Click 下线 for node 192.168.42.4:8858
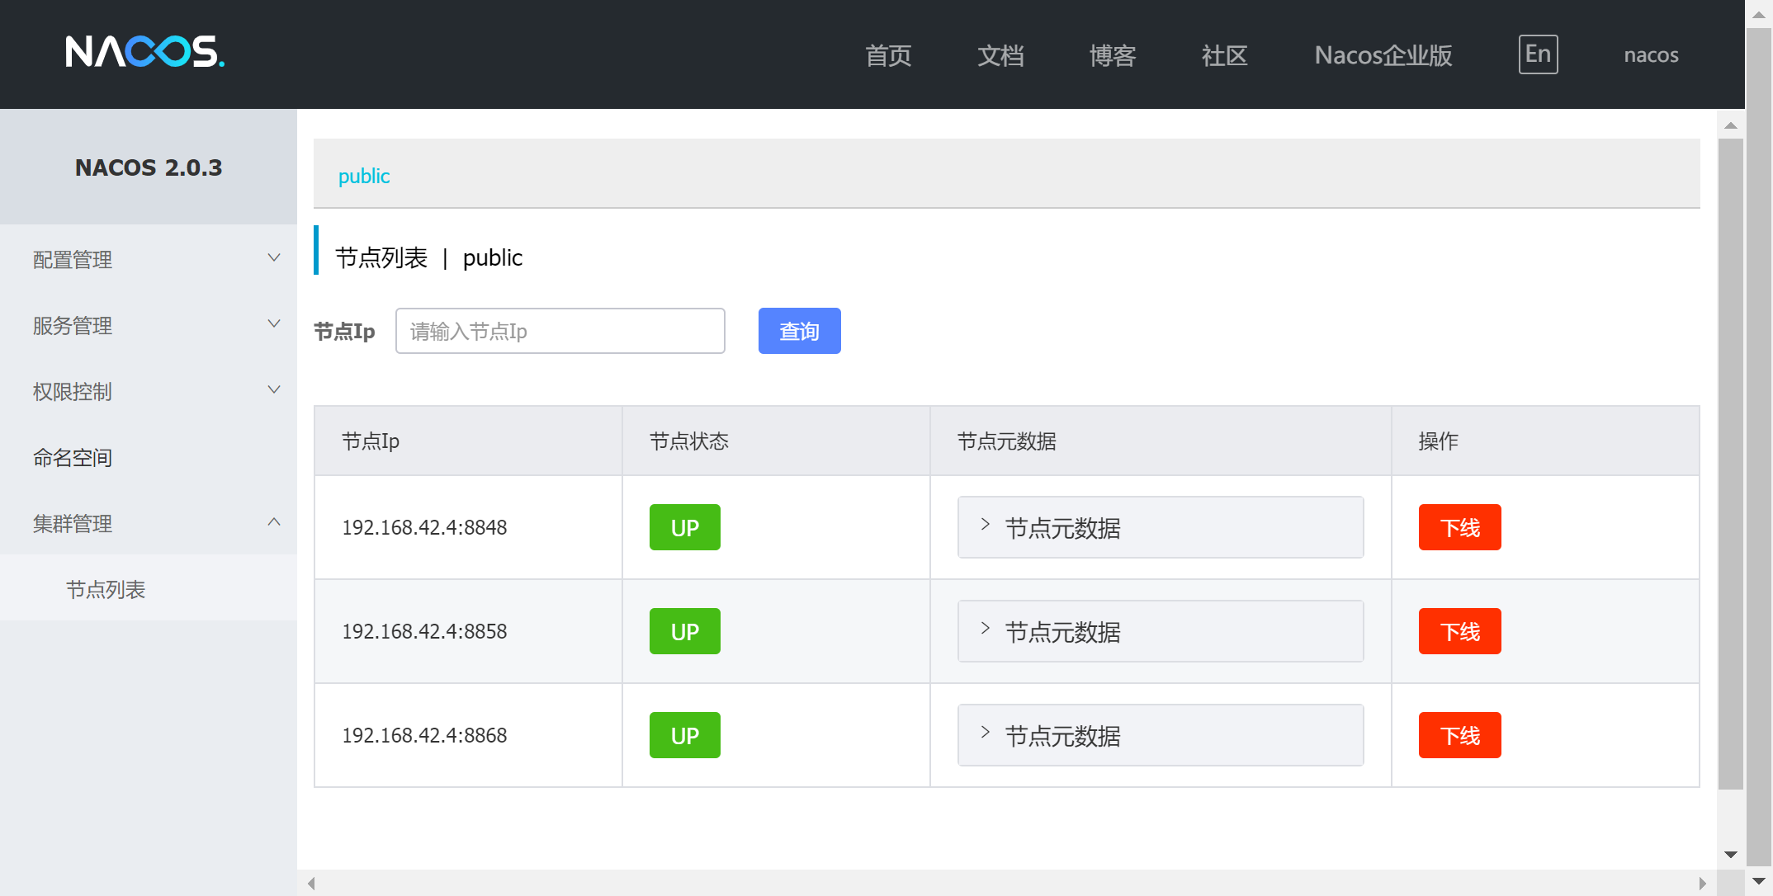 (x=1459, y=631)
